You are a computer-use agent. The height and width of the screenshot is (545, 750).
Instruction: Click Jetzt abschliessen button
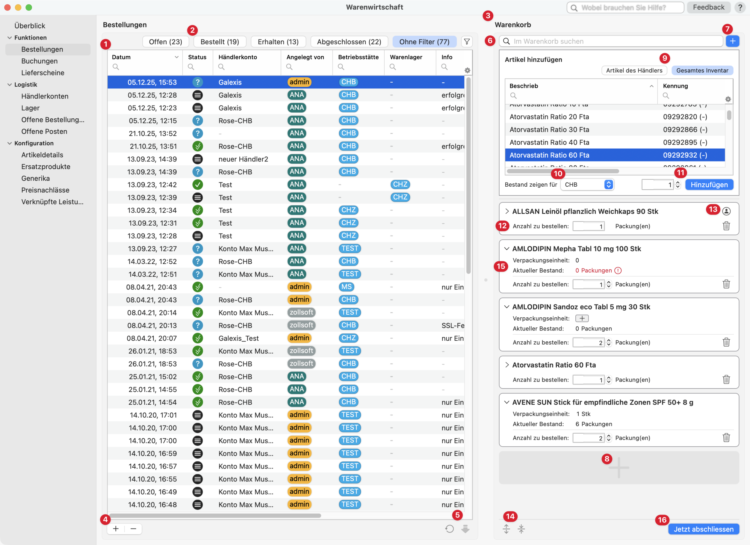point(703,529)
